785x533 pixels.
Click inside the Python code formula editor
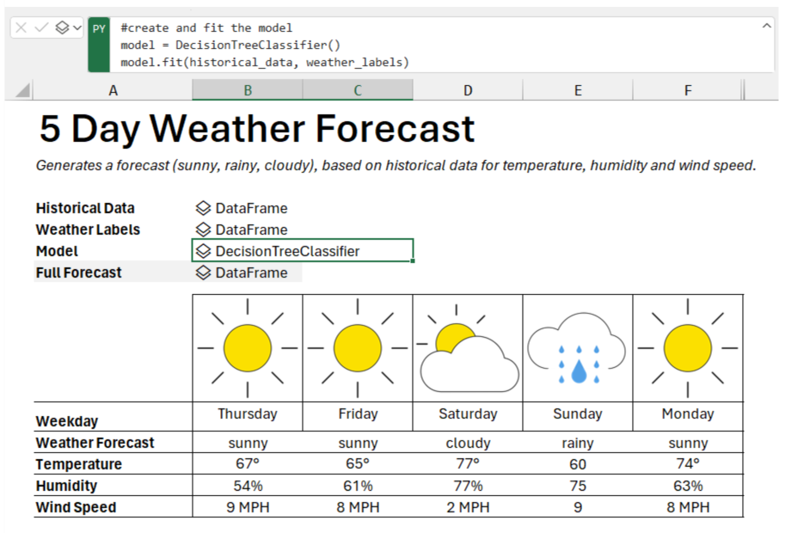click(x=430, y=45)
